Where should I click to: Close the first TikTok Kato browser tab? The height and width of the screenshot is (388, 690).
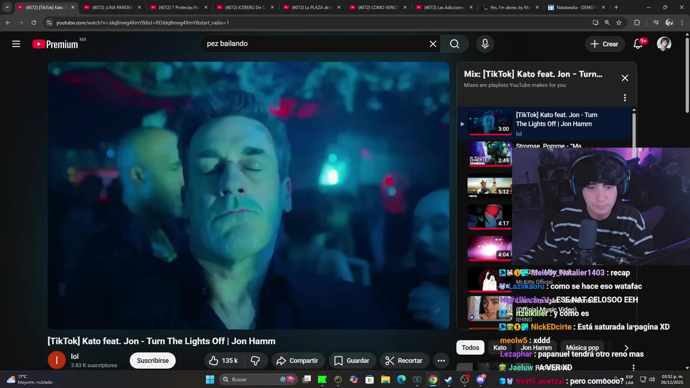72,8
